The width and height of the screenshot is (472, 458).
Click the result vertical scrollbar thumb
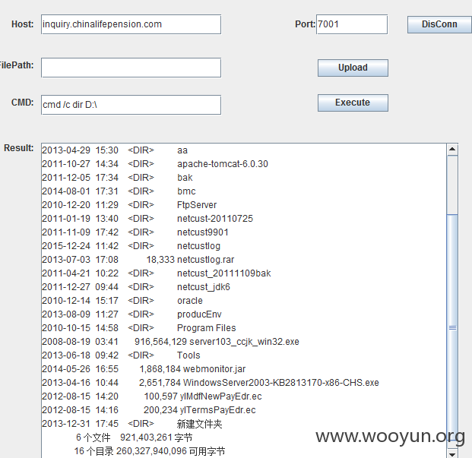(452, 328)
